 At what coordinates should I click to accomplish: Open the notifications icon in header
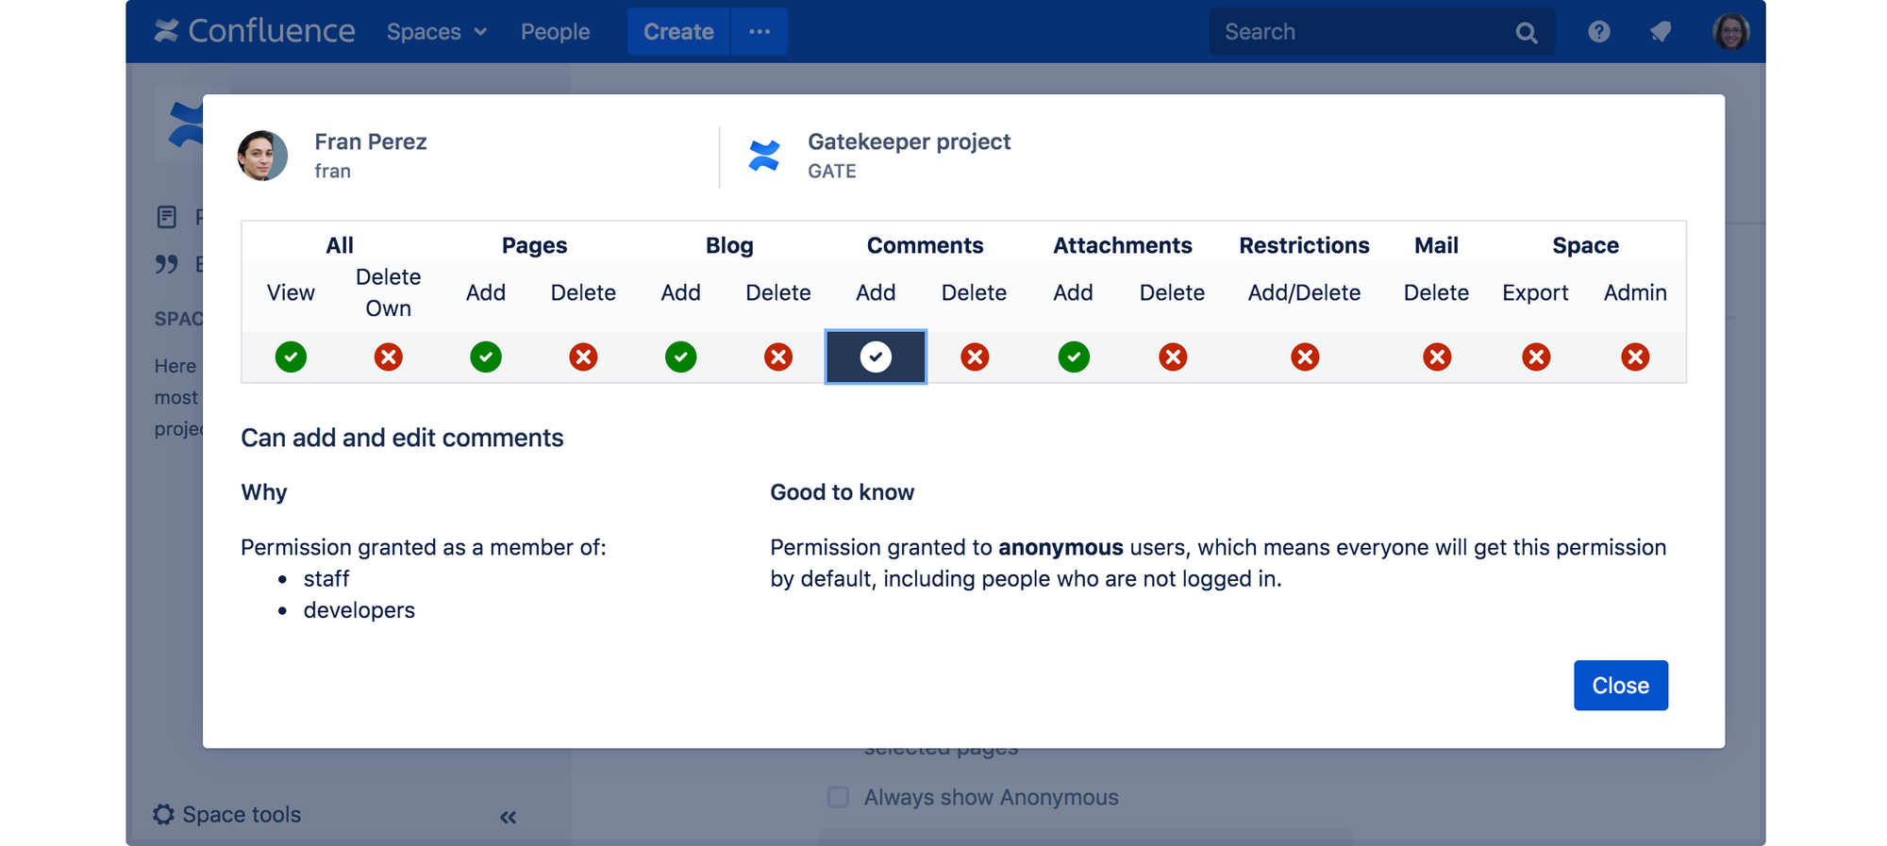click(x=1661, y=32)
